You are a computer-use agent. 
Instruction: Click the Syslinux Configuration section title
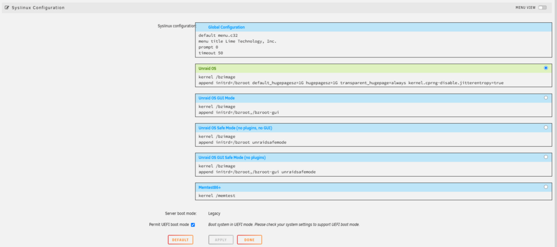tap(38, 7)
